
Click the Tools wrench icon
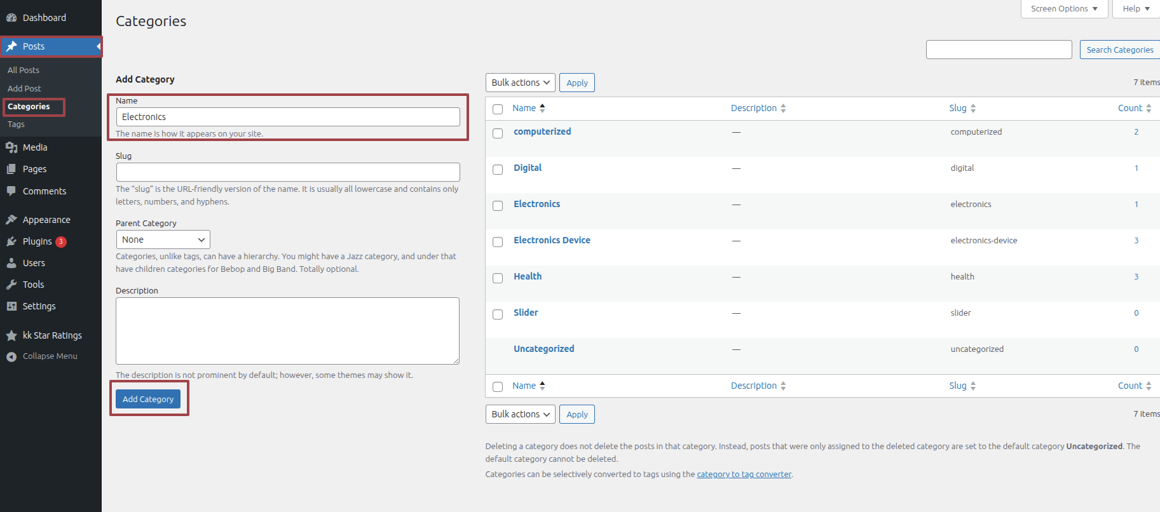[x=11, y=285]
